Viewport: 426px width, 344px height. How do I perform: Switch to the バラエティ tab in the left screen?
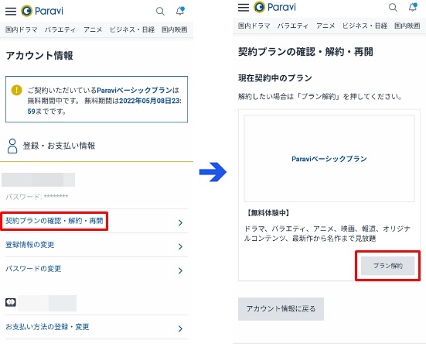pos(60,29)
